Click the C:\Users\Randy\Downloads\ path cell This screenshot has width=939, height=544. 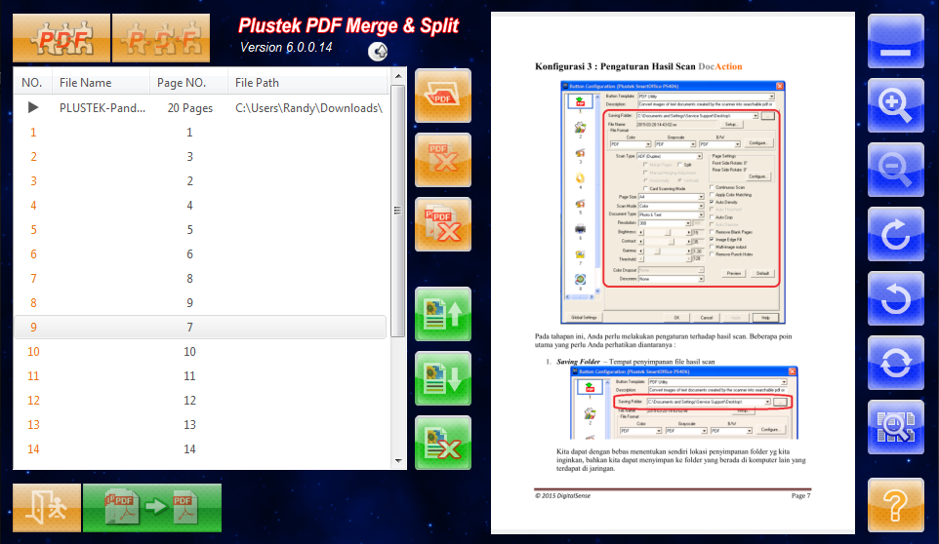pyautogui.click(x=308, y=108)
